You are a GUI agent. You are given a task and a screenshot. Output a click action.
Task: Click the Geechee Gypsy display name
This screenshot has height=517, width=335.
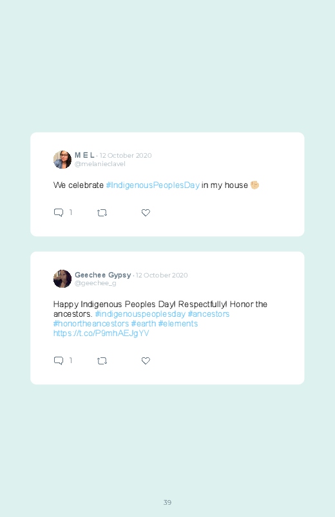103,275
